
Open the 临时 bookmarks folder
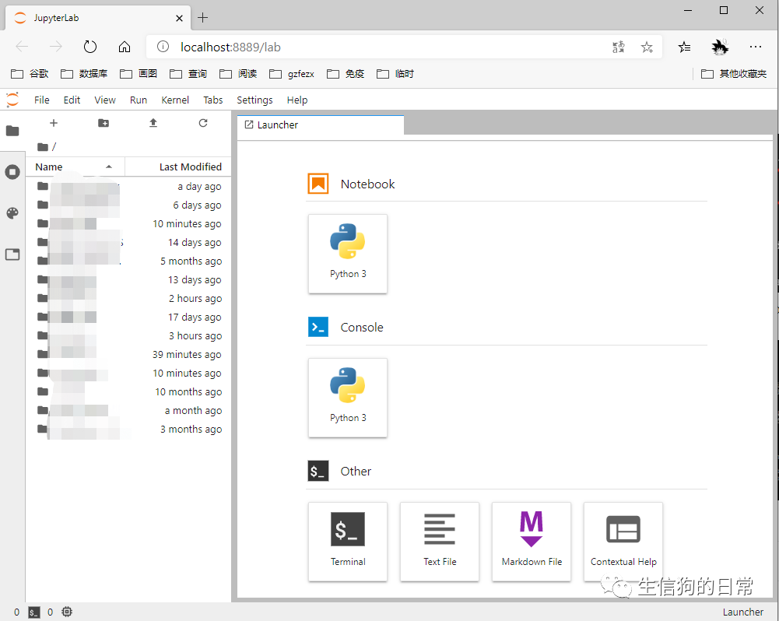(x=395, y=73)
